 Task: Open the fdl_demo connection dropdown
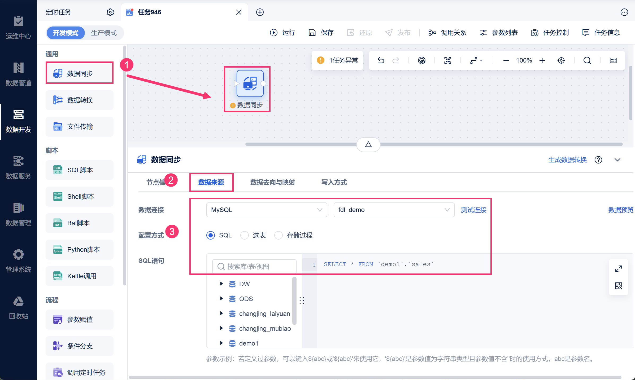[394, 210]
